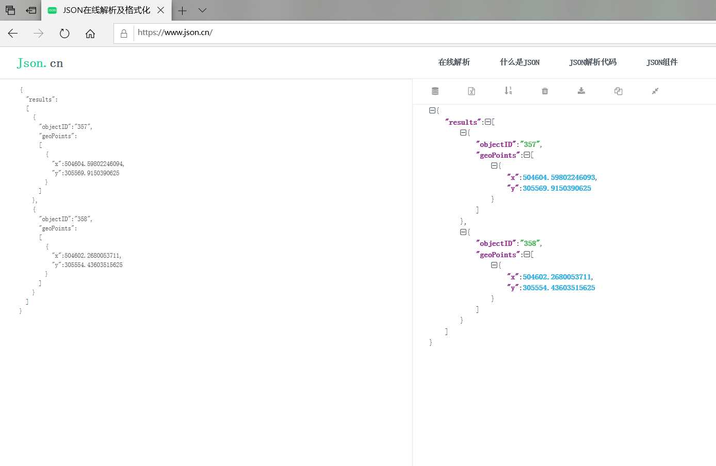Click the browser forward arrow
This screenshot has height=466, width=716.
point(39,34)
